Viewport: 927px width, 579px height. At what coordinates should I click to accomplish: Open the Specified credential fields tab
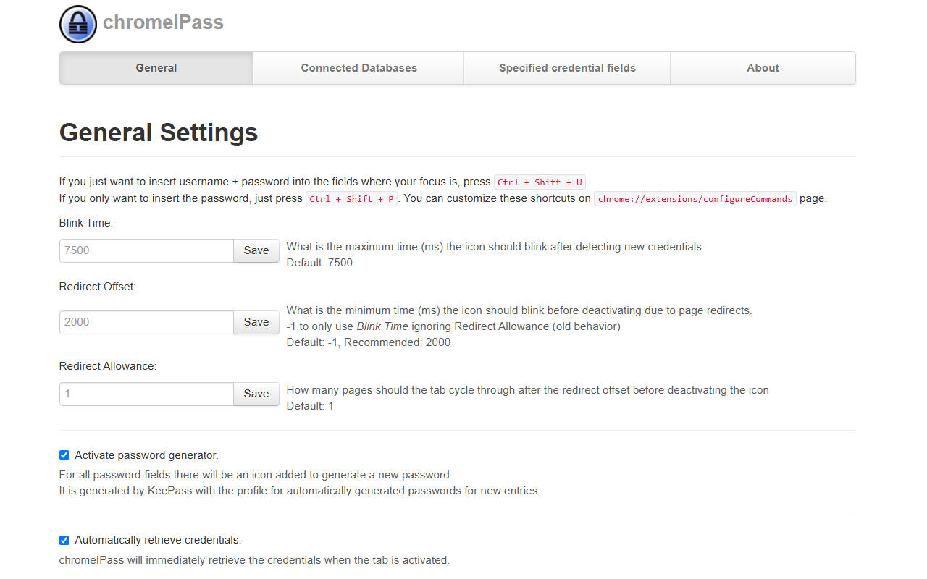pyautogui.click(x=567, y=67)
